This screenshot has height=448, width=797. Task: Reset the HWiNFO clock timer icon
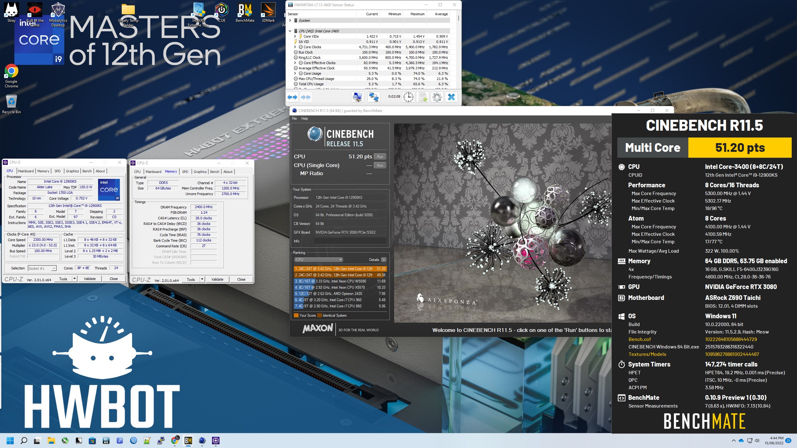pyautogui.click(x=408, y=97)
